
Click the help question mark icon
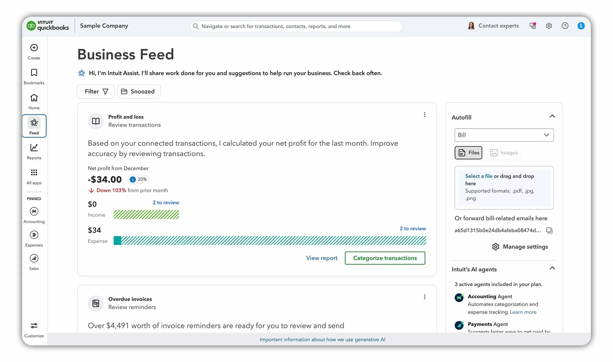(565, 26)
